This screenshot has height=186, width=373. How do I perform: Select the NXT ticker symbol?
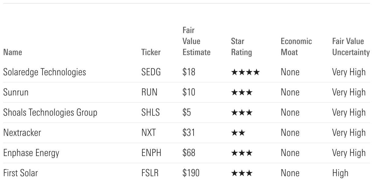click(x=149, y=133)
